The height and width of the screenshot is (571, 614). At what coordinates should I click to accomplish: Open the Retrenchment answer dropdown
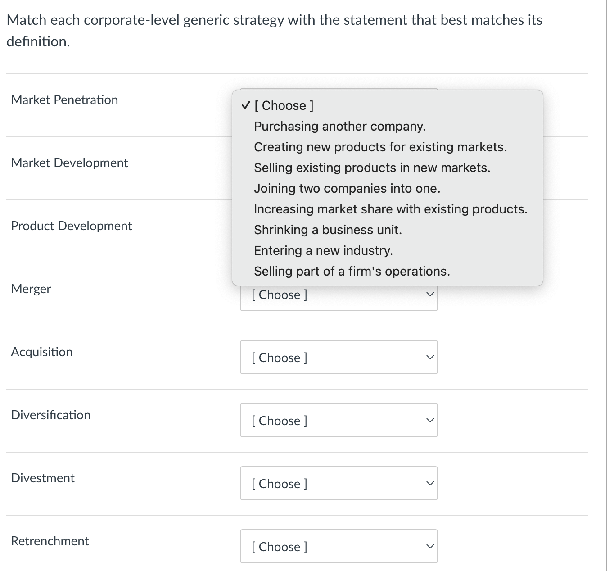click(339, 546)
